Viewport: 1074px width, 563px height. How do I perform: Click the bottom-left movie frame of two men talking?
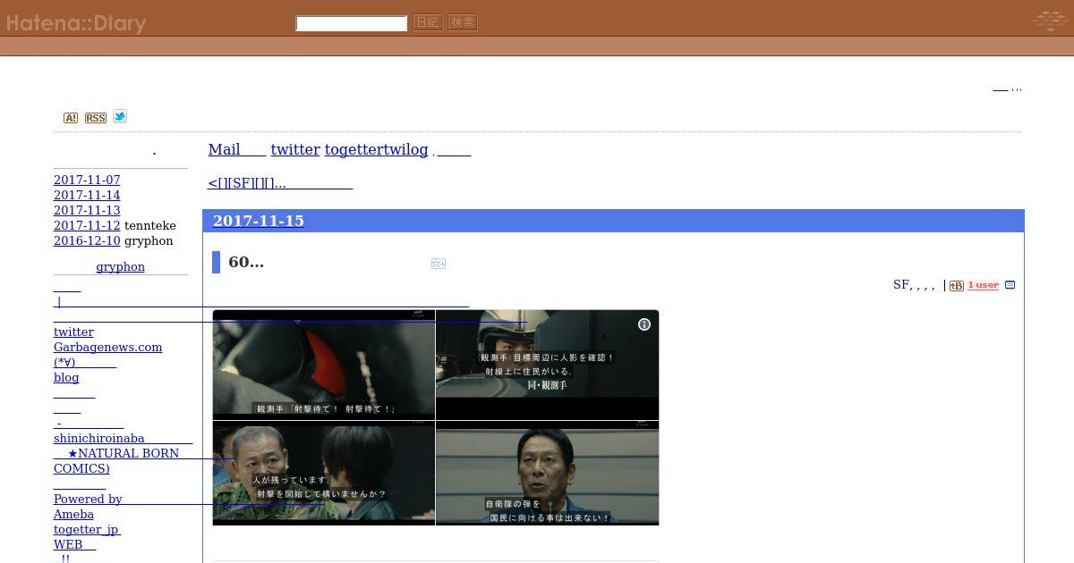pos(324,473)
